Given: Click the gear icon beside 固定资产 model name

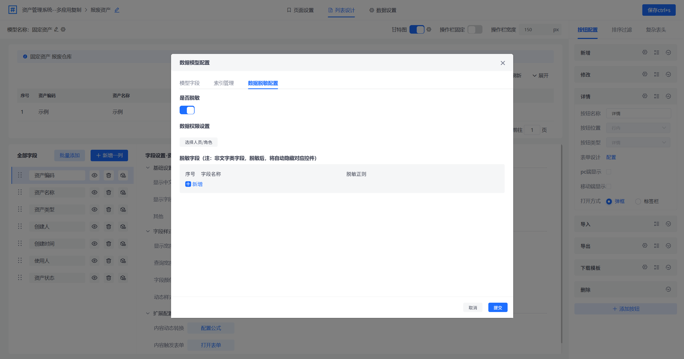Looking at the screenshot, I should pos(63,29).
